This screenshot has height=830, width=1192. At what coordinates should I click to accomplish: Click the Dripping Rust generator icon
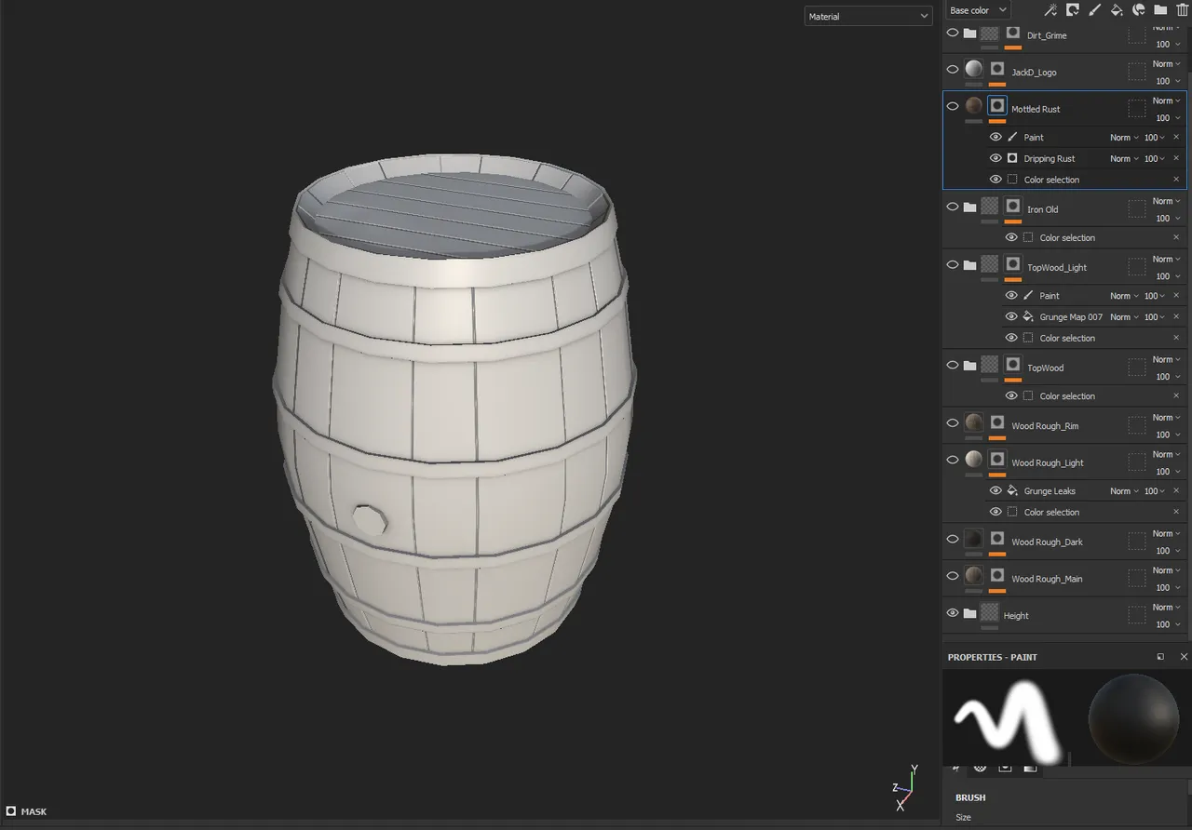[x=1012, y=158]
